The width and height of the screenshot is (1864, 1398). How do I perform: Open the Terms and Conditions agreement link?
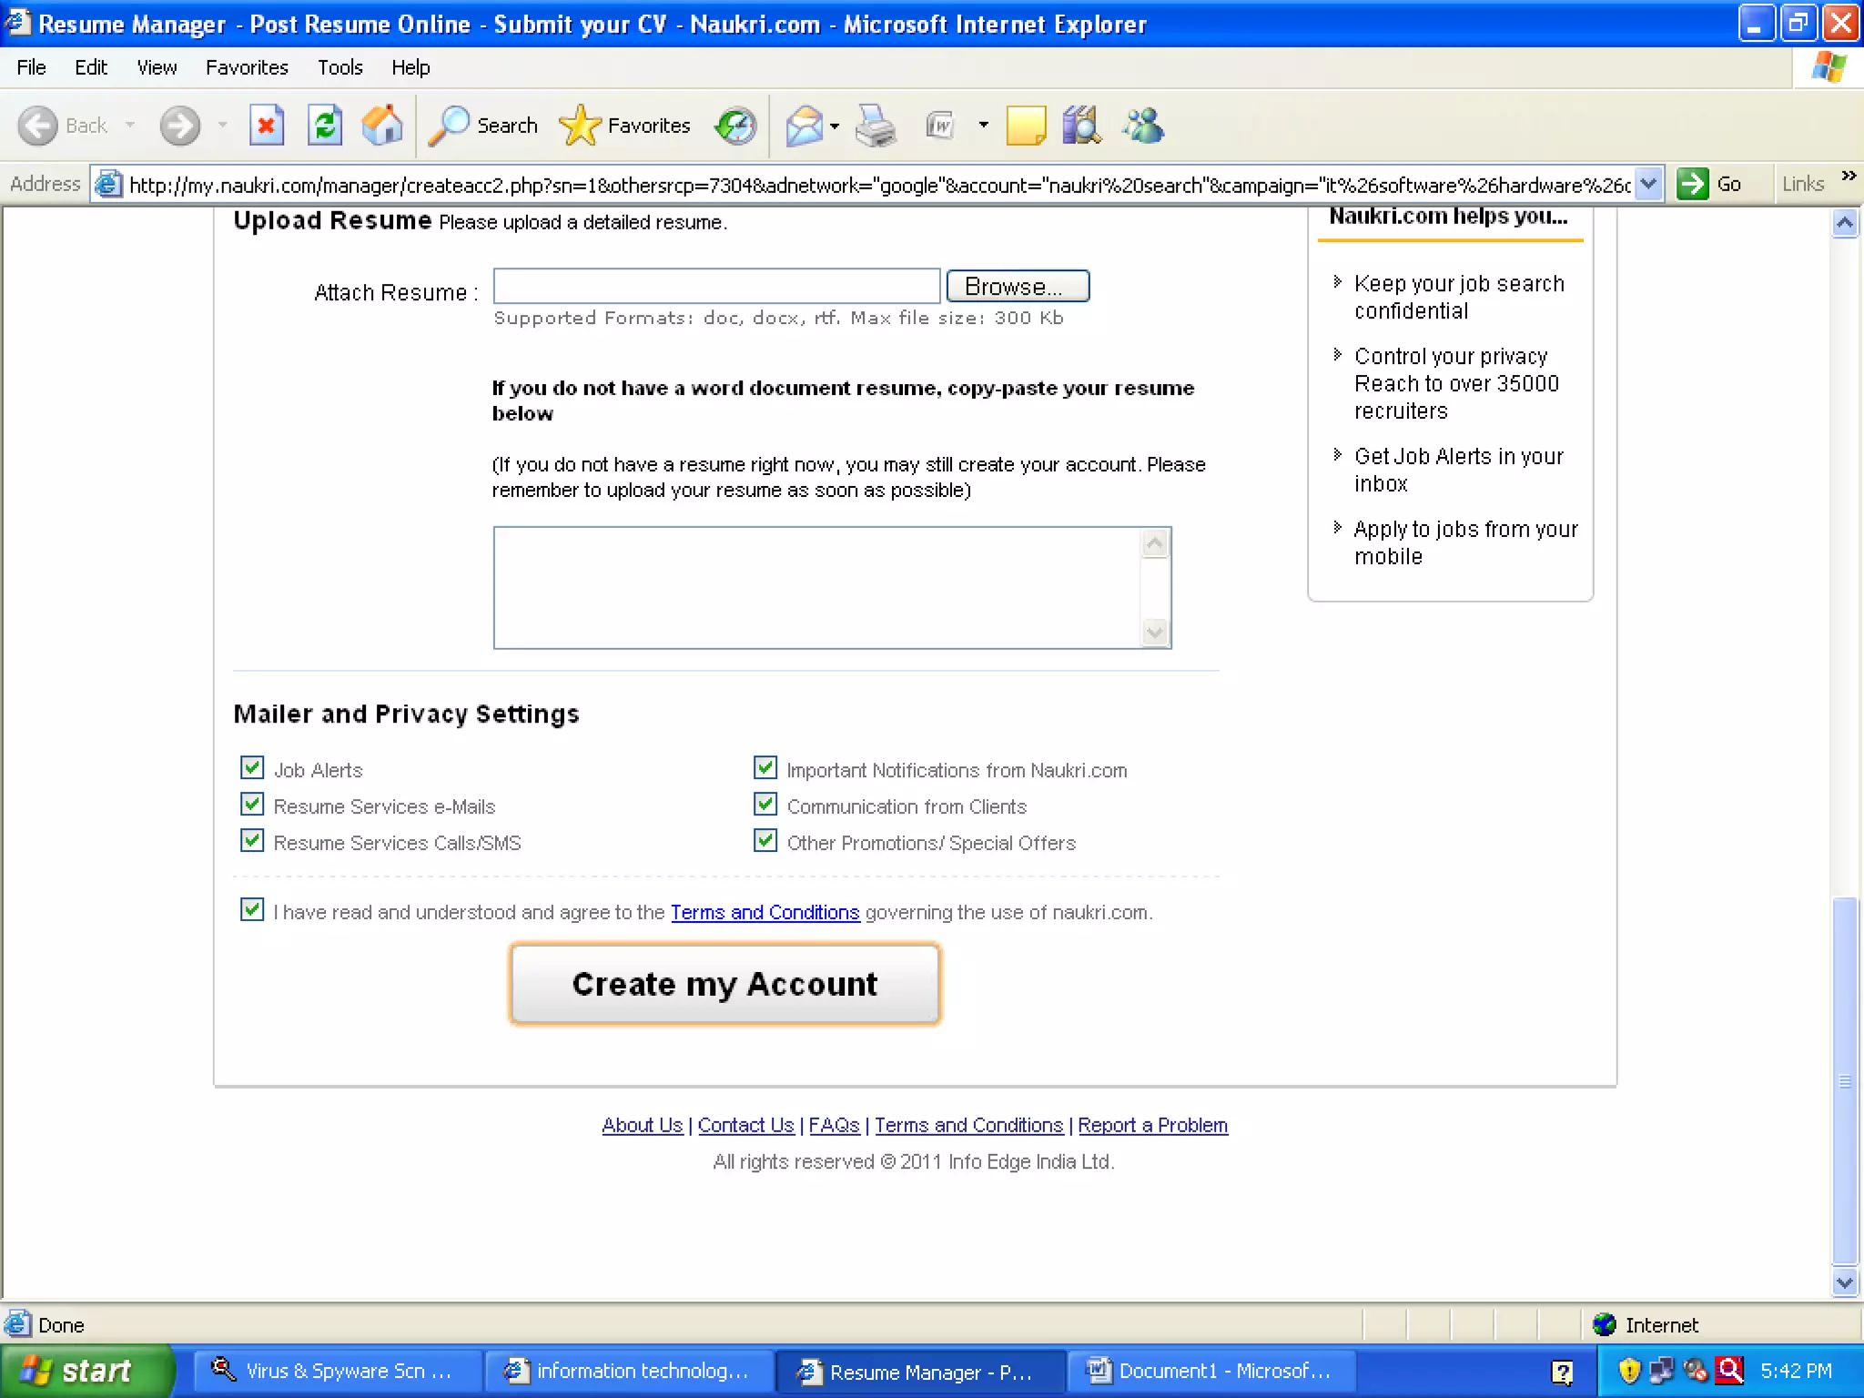coord(765,912)
